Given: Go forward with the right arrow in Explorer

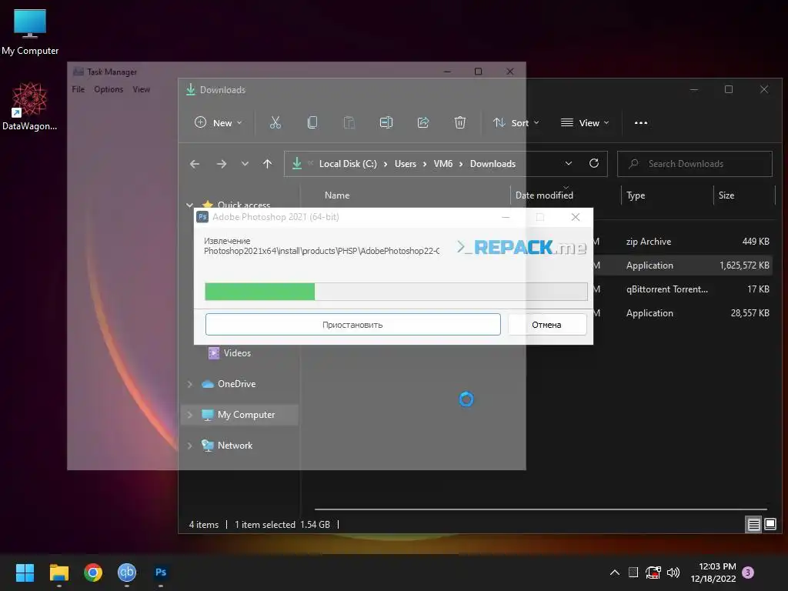Looking at the screenshot, I should coord(221,164).
